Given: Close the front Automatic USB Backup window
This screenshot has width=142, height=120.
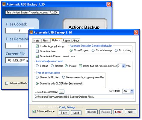Looking at the screenshot, I should click(x=136, y=33).
